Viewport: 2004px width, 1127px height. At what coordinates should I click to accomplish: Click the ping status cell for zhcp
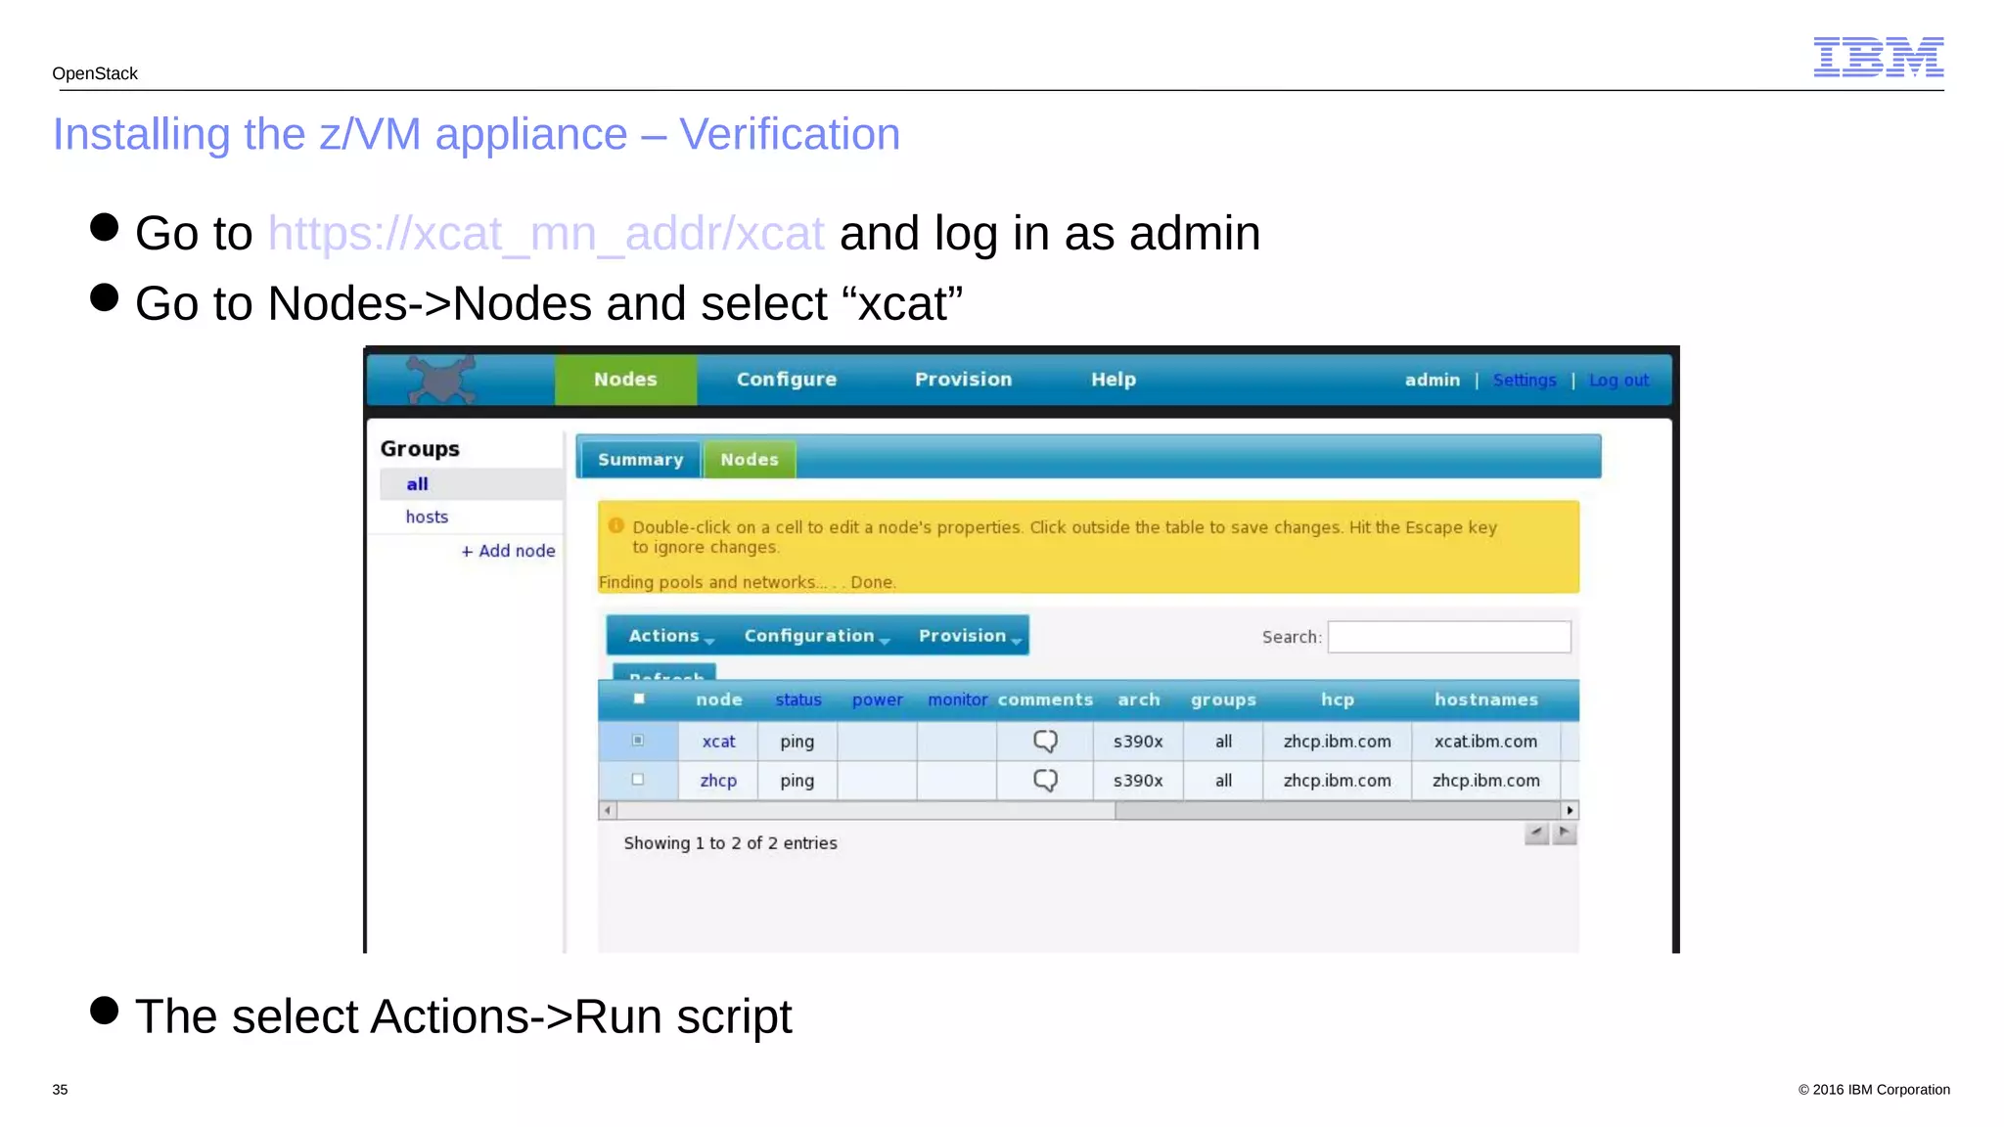coord(797,781)
